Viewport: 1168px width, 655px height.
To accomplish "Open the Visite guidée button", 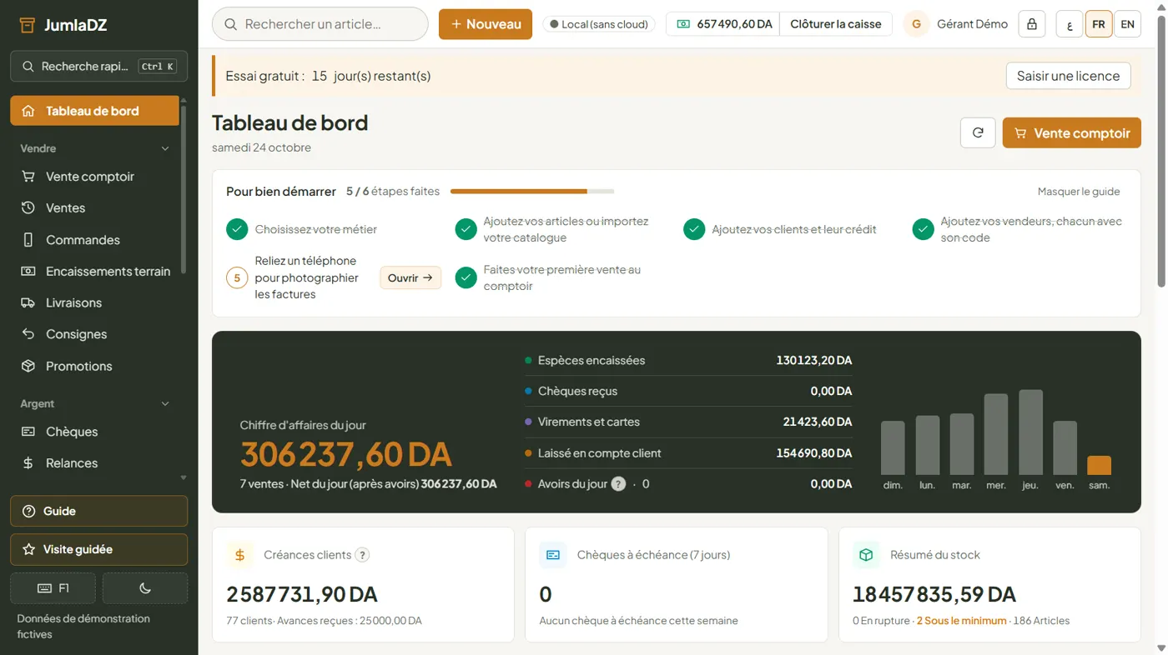I will pos(98,549).
